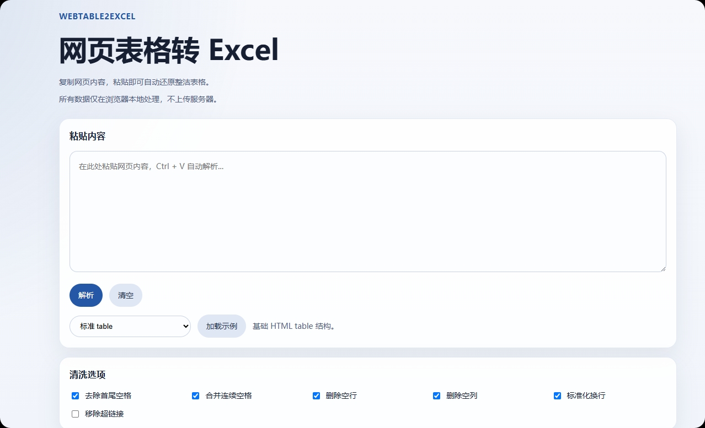Viewport: 705px width, 428px height.
Task: Click the 基础 HTML table 结构 description
Action: 294,326
